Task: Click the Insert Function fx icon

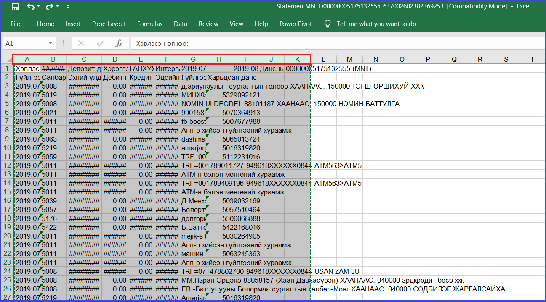Action: [x=119, y=43]
